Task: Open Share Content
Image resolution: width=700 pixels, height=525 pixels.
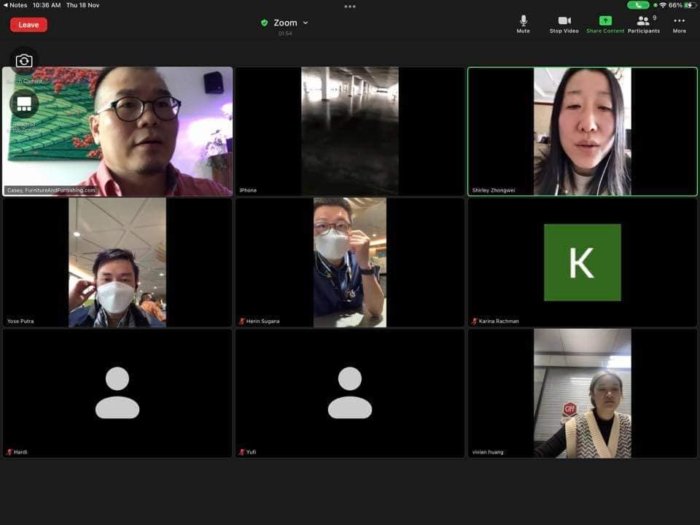Action: click(605, 24)
